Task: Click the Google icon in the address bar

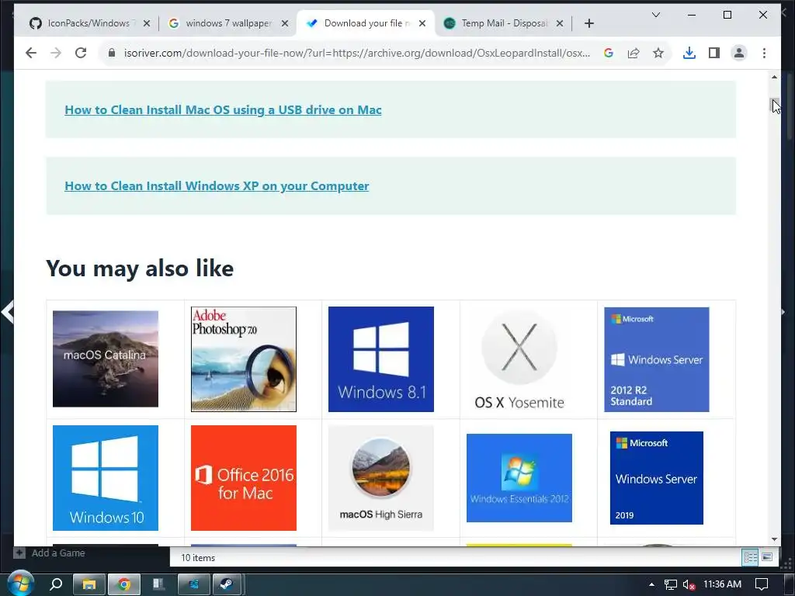Action: [609, 53]
